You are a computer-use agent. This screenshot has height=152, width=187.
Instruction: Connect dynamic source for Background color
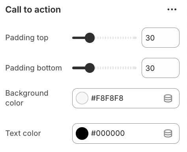[168, 98]
